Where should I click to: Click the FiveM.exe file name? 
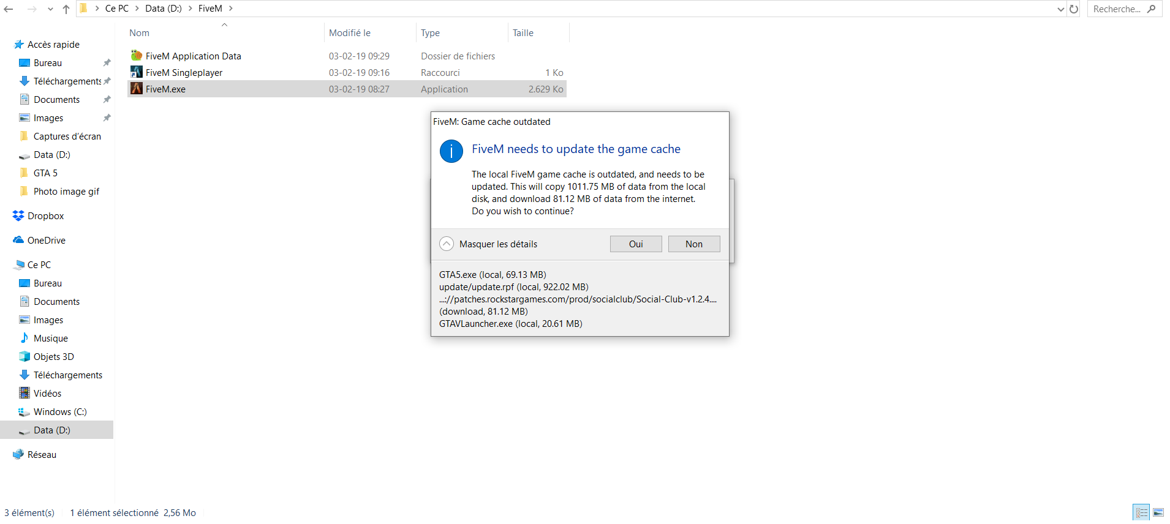(166, 89)
